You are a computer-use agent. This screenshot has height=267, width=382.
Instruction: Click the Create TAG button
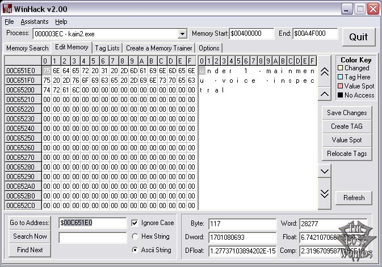pyautogui.click(x=347, y=126)
